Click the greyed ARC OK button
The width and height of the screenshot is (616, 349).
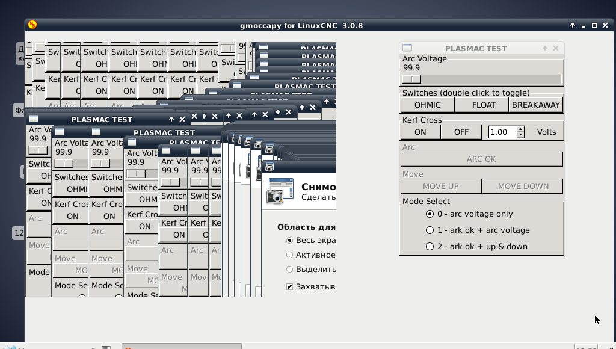pyautogui.click(x=482, y=159)
